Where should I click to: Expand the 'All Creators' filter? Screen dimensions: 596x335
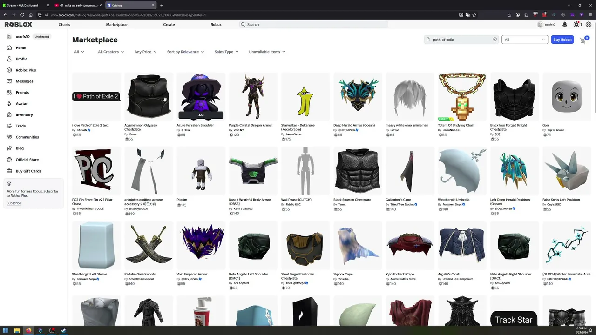[x=111, y=52]
